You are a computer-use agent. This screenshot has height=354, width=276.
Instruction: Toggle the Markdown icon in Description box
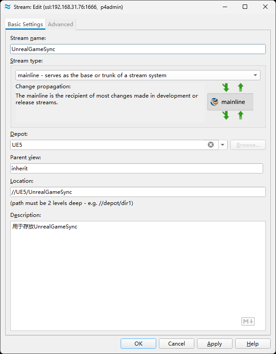tap(248, 321)
